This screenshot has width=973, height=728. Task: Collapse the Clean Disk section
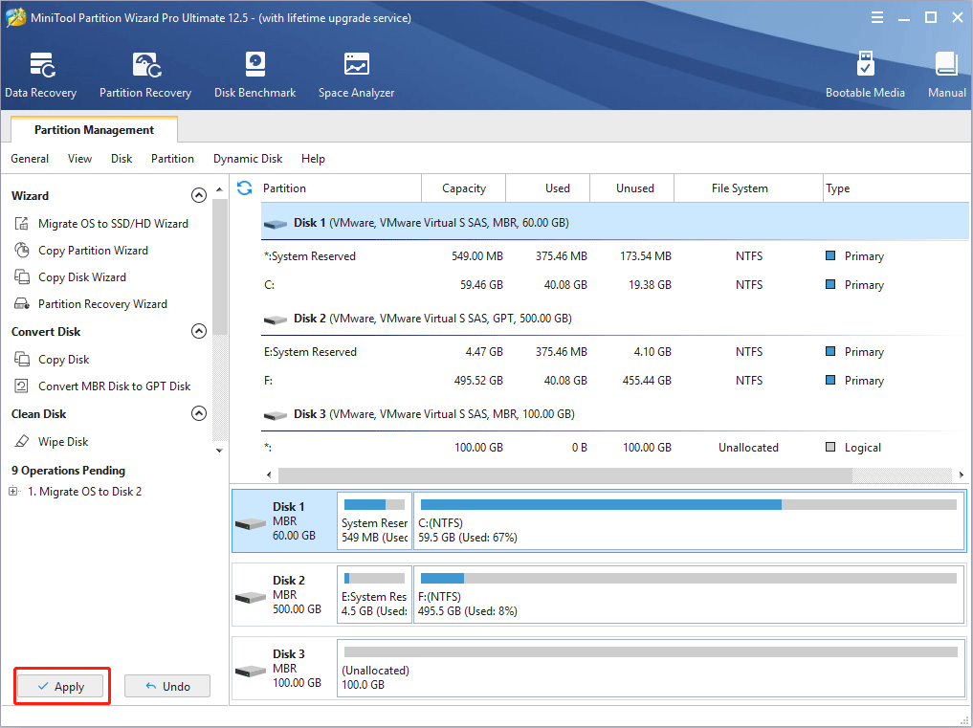pyautogui.click(x=199, y=413)
